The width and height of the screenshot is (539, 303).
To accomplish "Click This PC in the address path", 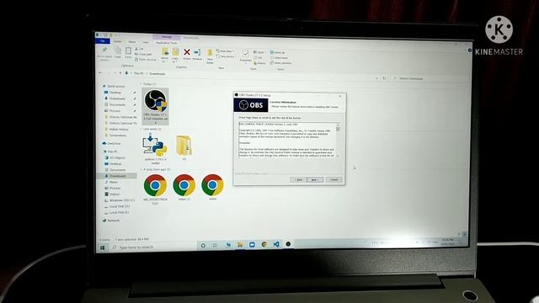I will pyautogui.click(x=139, y=73).
